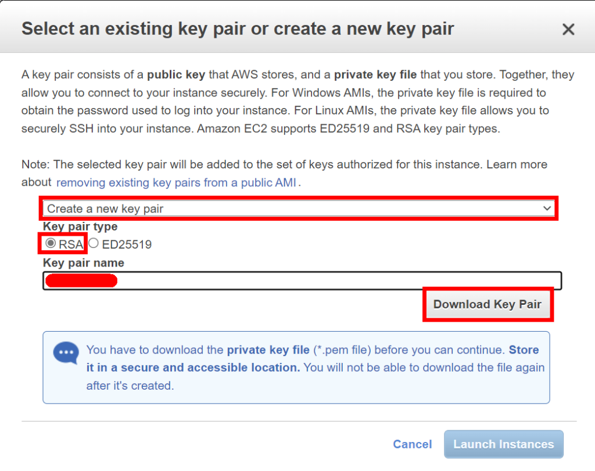Click the Launch Instances button
Screen dimensions: 595x471
(x=504, y=444)
